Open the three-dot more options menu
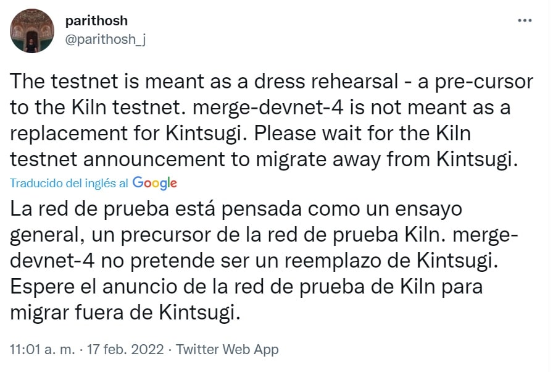Viewport: 553px width, 372px height. click(524, 20)
